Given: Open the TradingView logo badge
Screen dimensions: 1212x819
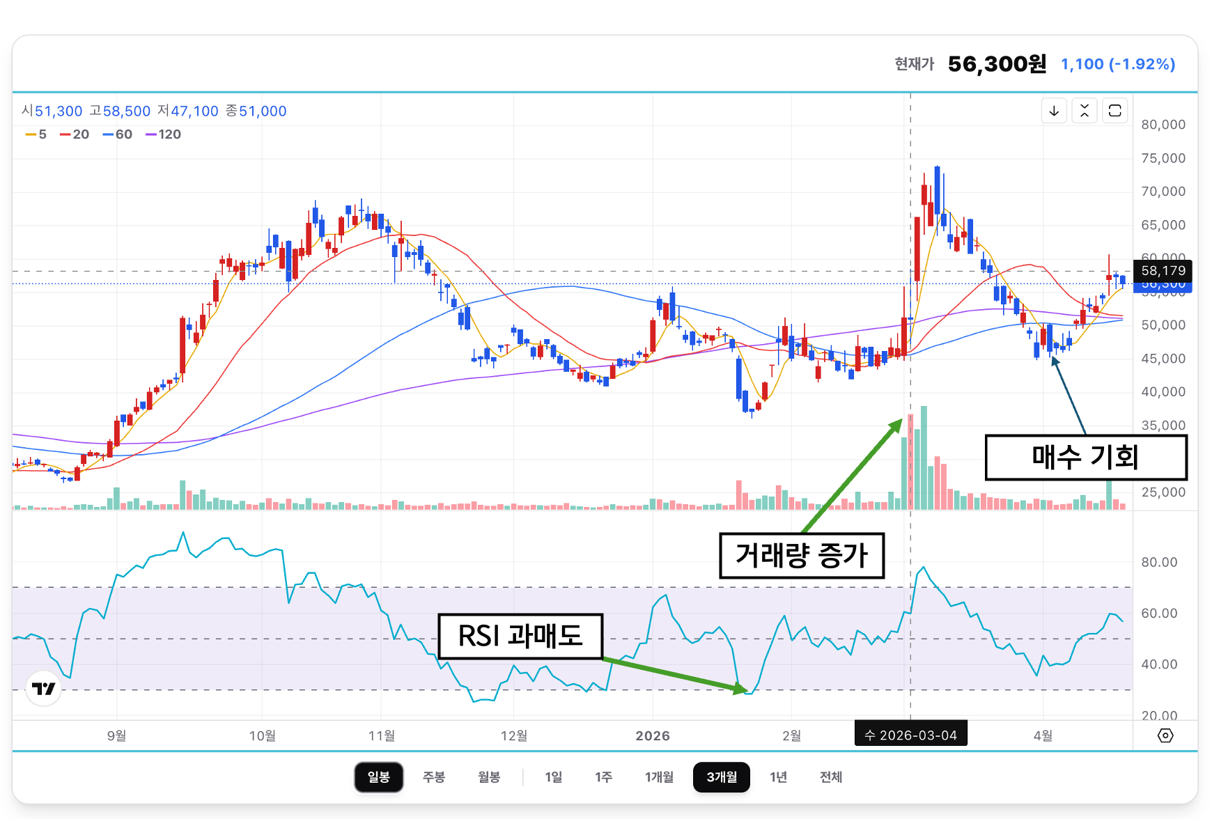Looking at the screenshot, I should coord(43,689).
